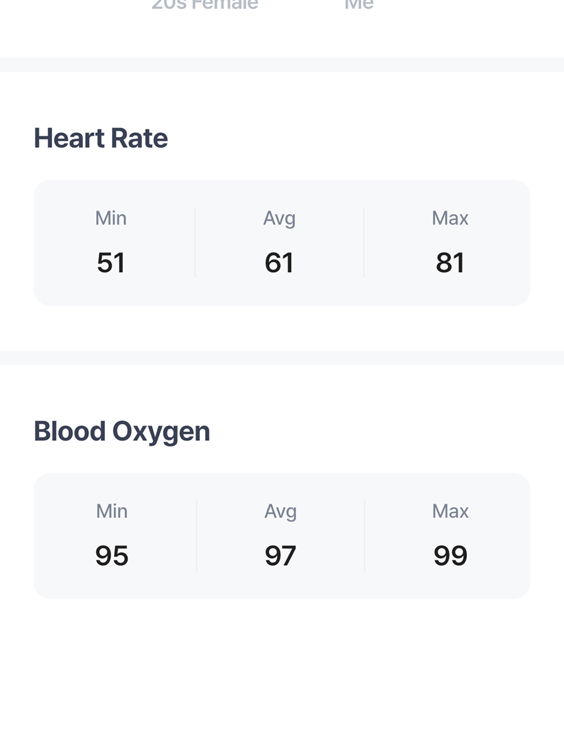
Task: Tap the Min label in Heart Rate card
Action: (x=111, y=218)
